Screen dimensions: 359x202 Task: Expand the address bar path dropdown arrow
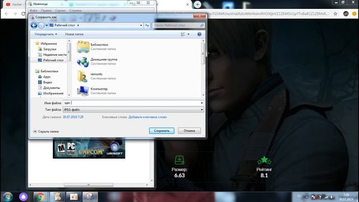point(141,25)
